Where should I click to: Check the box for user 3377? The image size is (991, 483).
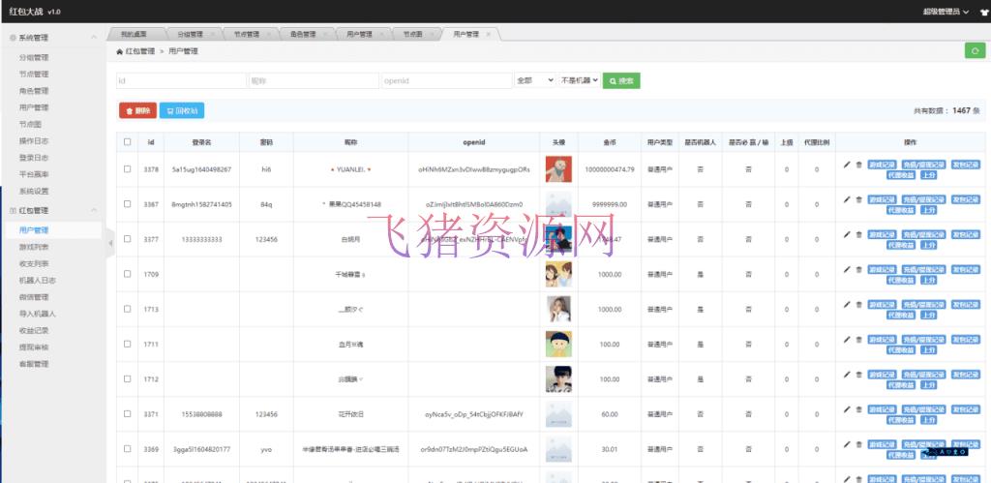128,239
